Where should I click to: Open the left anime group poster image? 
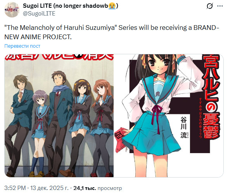(x=59, y=116)
